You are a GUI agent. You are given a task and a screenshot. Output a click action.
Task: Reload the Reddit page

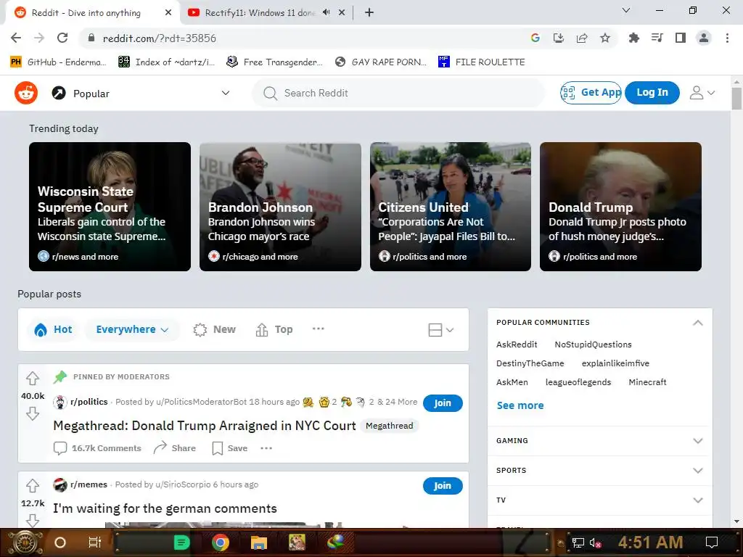pyautogui.click(x=62, y=38)
